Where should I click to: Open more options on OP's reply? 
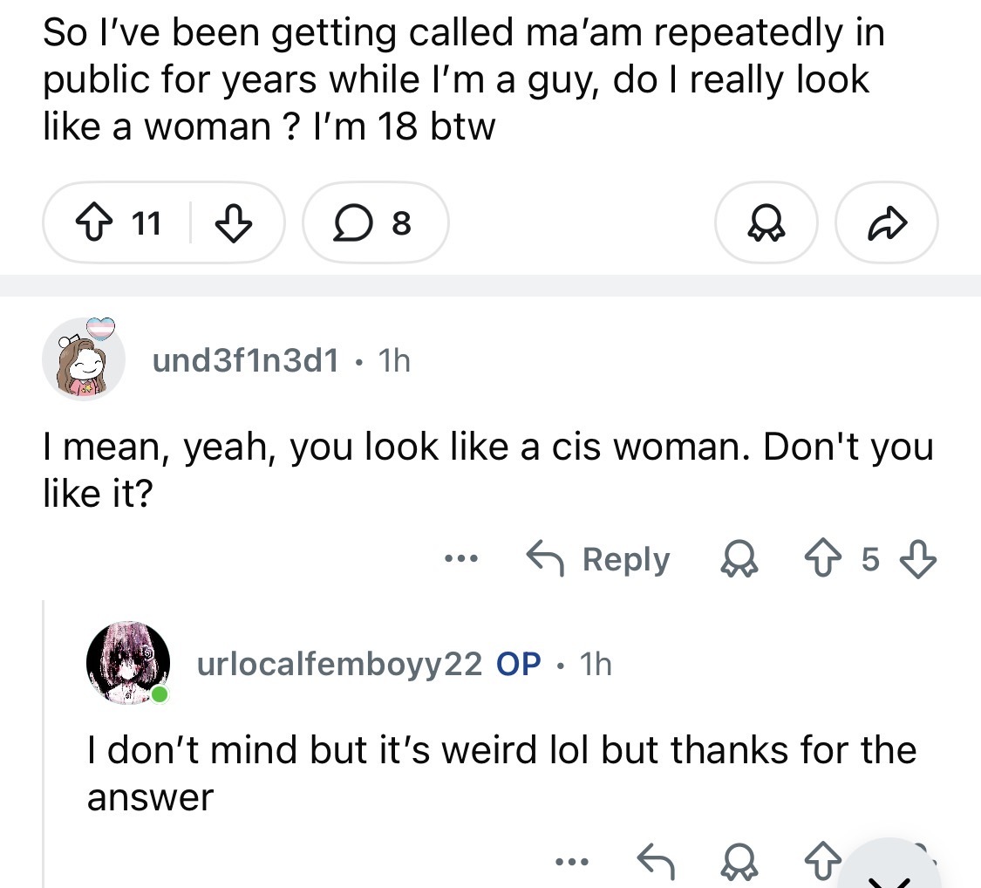pos(572,863)
